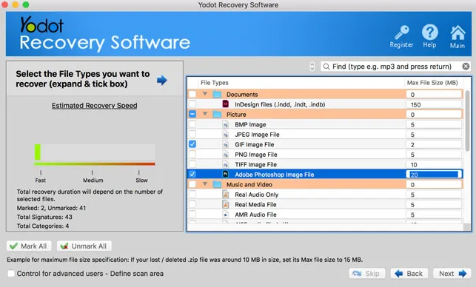The width and height of the screenshot is (476, 287).
Task: Clear the Find search field
Action: click(466, 67)
